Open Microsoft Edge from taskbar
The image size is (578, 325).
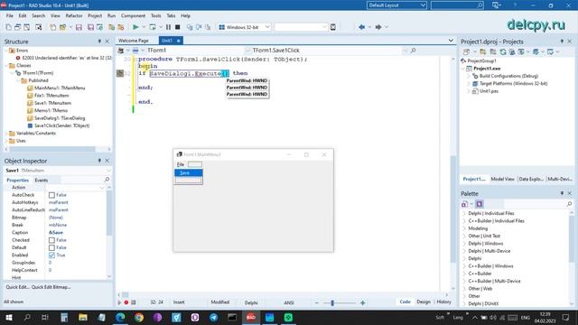pyautogui.click(x=120, y=317)
